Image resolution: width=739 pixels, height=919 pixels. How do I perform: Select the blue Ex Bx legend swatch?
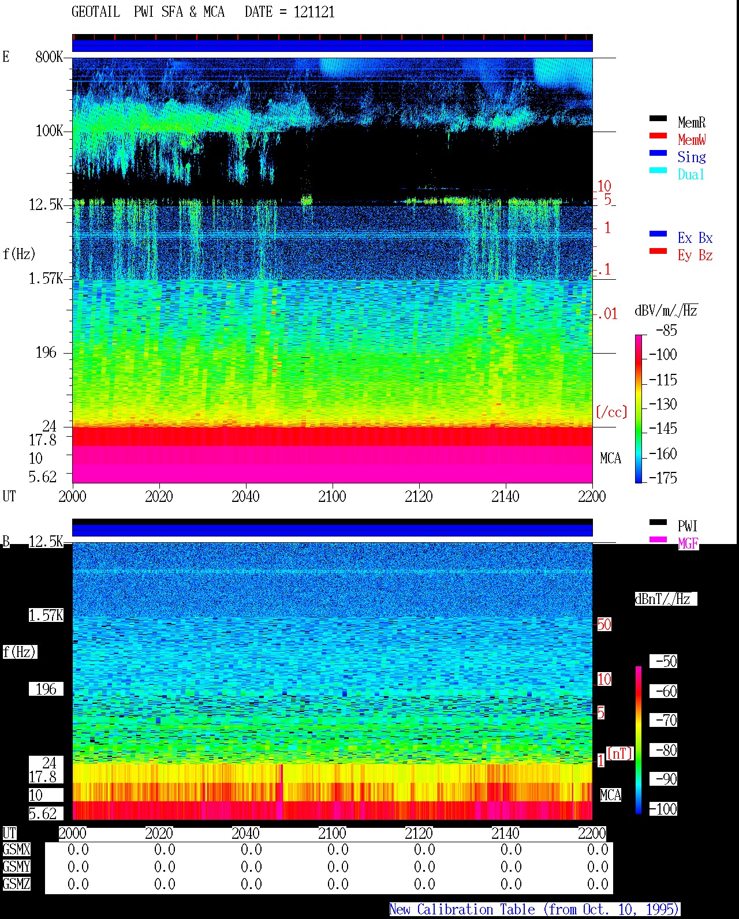coord(658,234)
